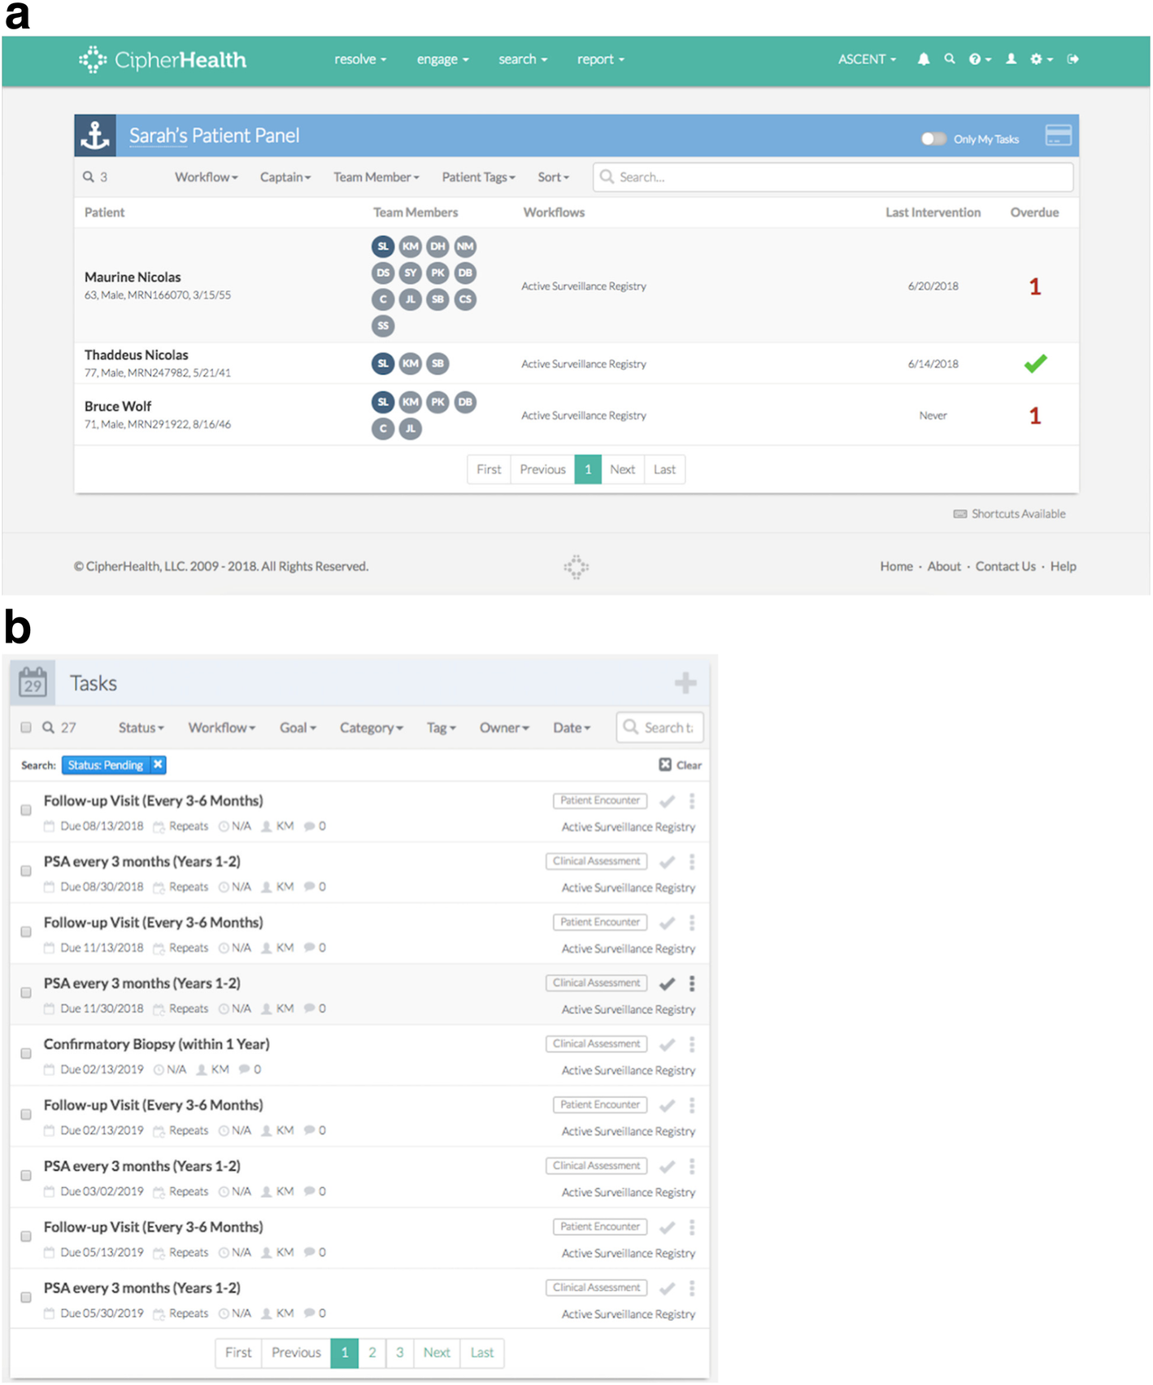Click the Clear filters icon
The width and height of the screenshot is (1153, 1385).
[x=665, y=764]
